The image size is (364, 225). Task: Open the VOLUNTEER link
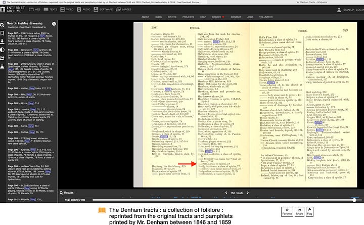[266, 17]
